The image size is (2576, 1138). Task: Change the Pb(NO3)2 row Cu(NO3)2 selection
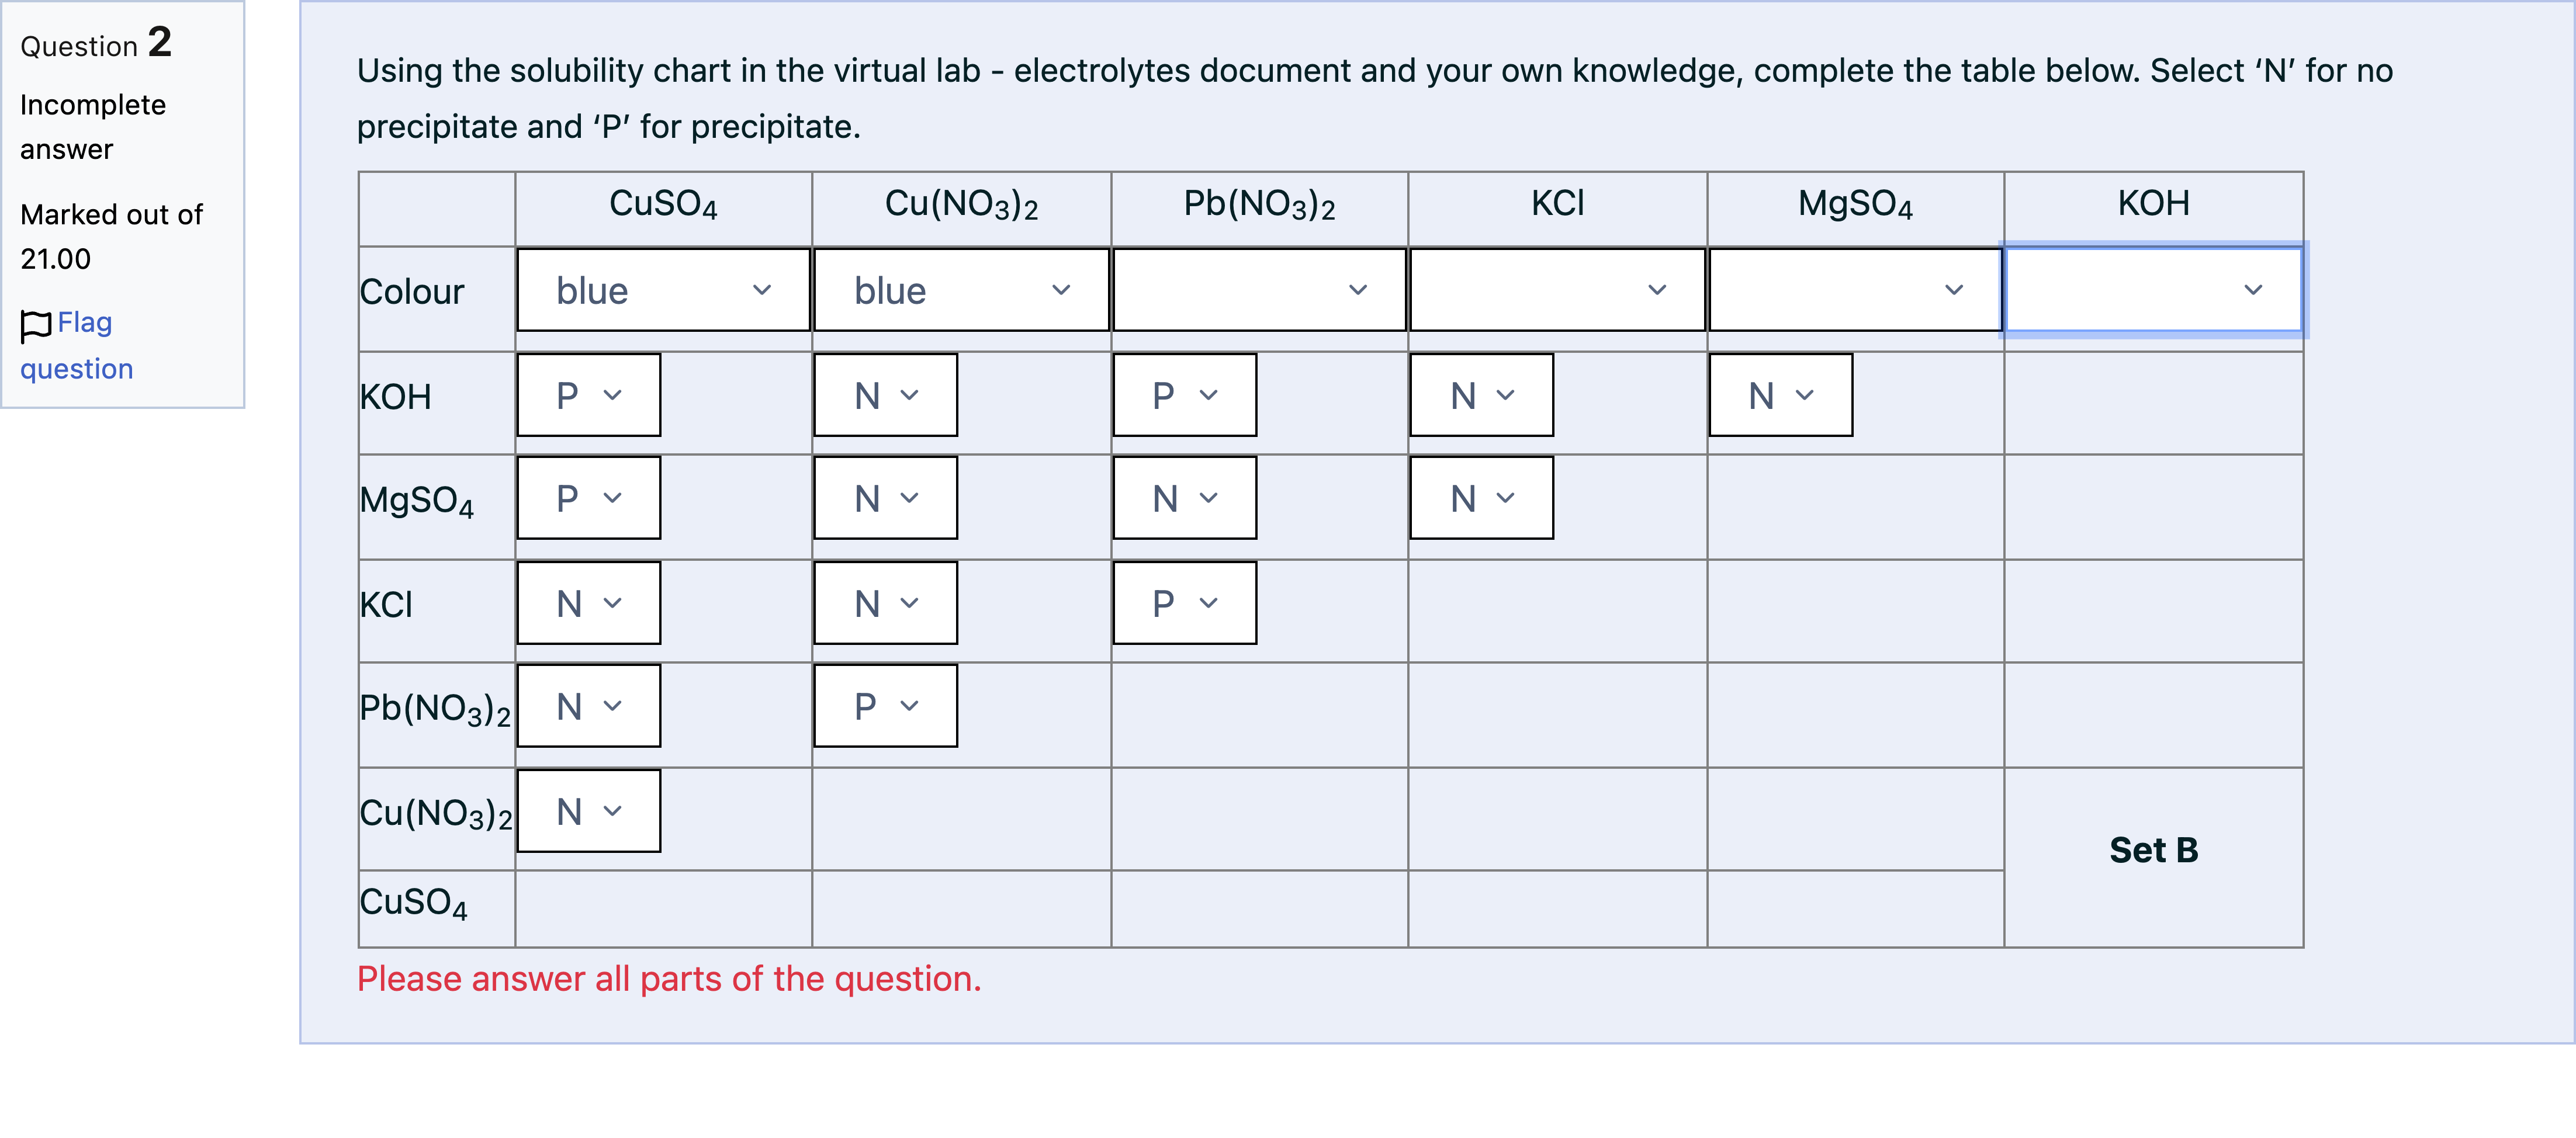886,706
